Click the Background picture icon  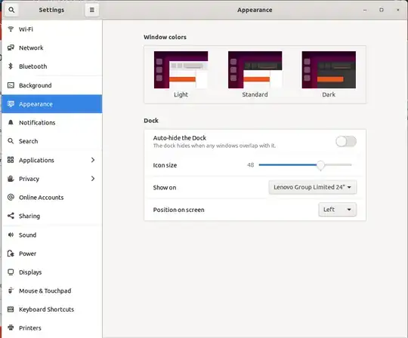(x=11, y=85)
